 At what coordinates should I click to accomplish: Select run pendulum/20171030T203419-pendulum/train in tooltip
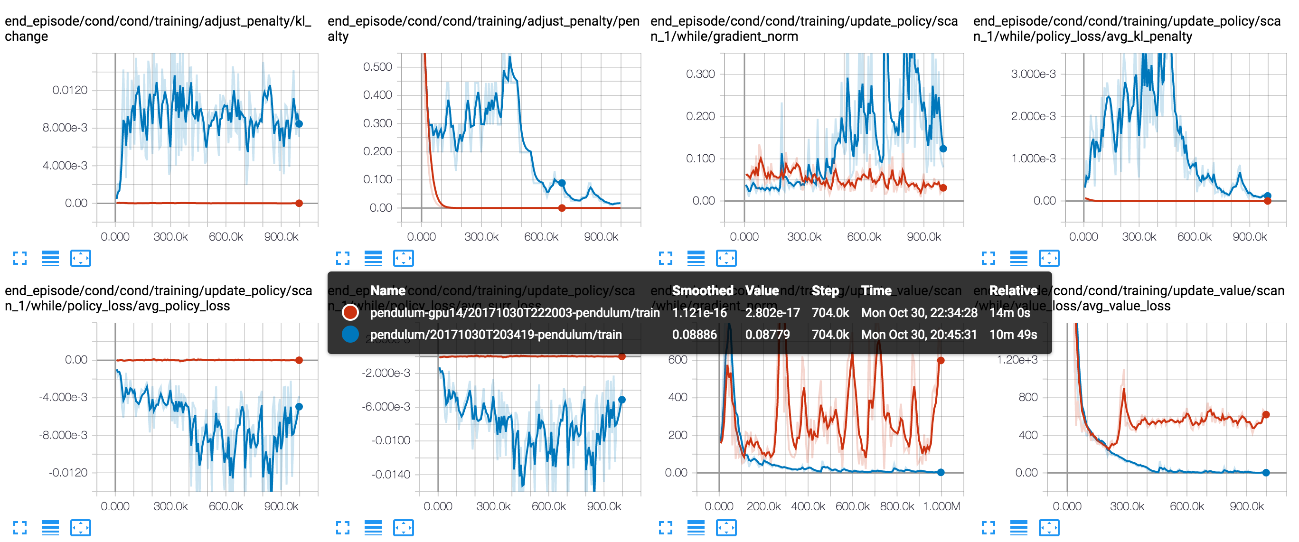496,334
